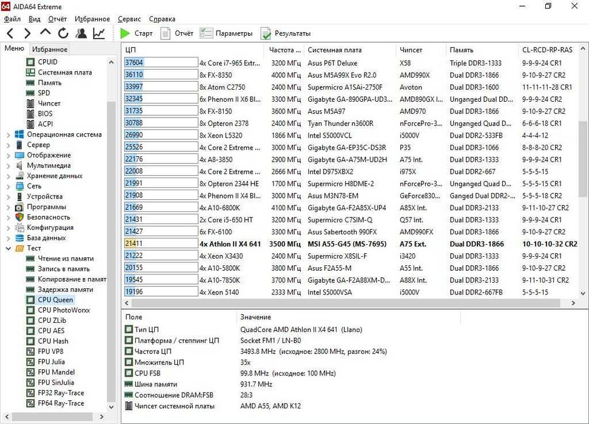Screen dimensions: 589x424
Task: Select the CPU Queen benchmark
Action: [55, 300]
